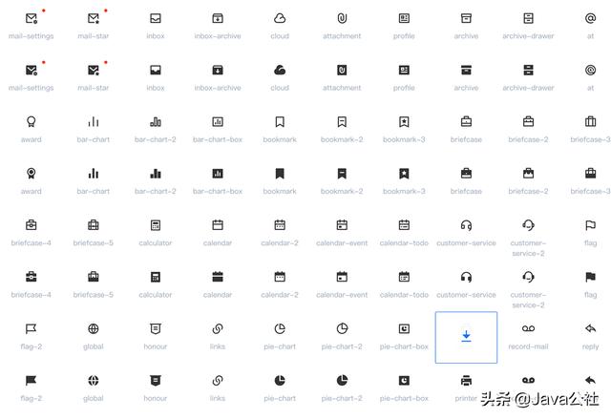Select the outline flag icon
Screen dimensions: 611x419
(x=590, y=225)
